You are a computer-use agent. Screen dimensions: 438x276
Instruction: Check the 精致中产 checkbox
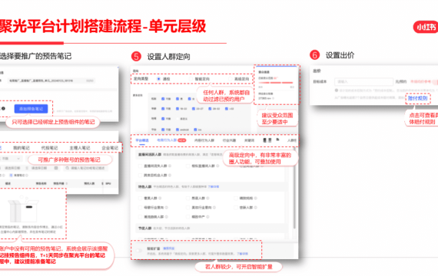(188, 217)
